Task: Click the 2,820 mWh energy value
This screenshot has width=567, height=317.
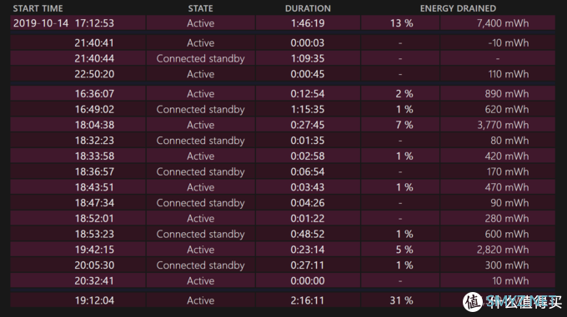Action: click(503, 250)
